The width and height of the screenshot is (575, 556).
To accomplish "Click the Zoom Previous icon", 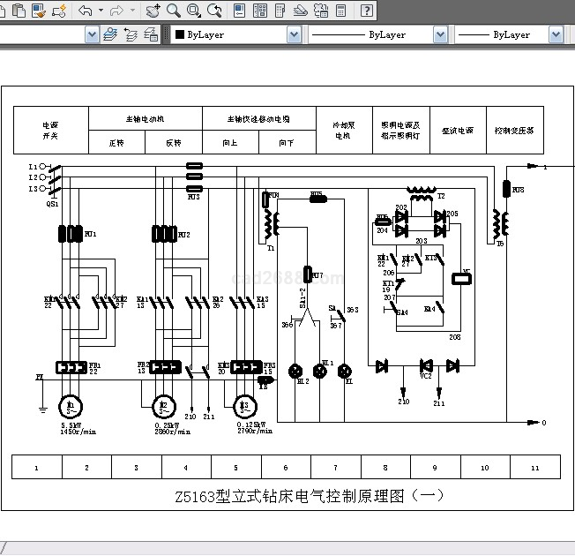I will 214,11.
